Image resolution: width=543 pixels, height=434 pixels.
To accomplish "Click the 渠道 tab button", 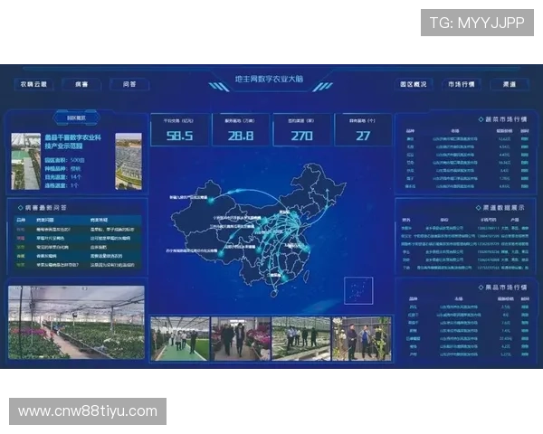I will coord(510,84).
